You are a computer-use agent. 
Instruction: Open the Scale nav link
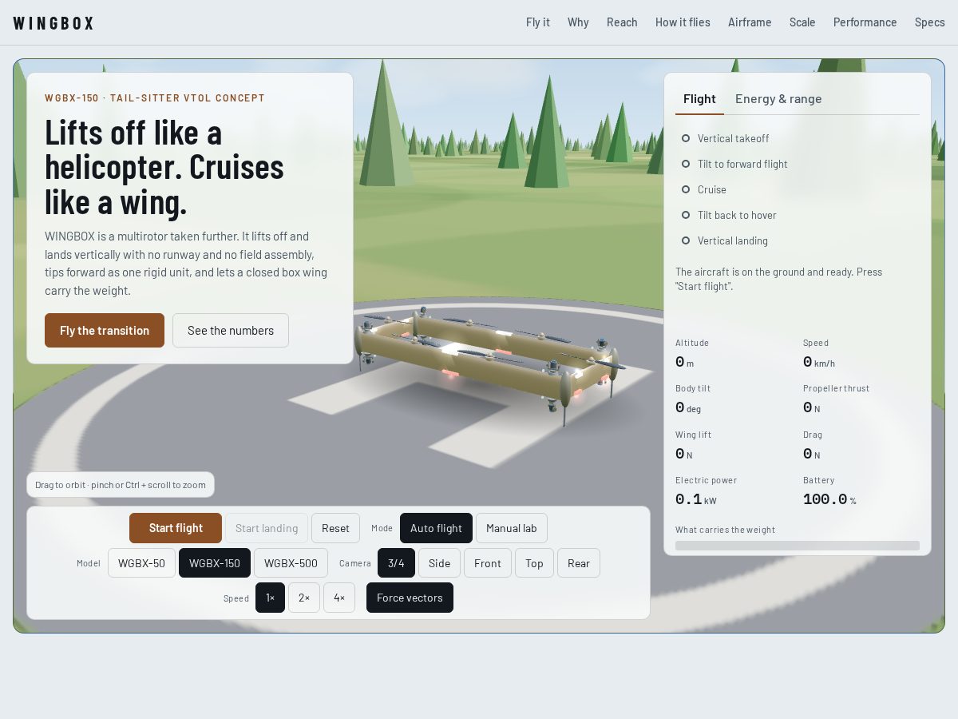pos(802,22)
